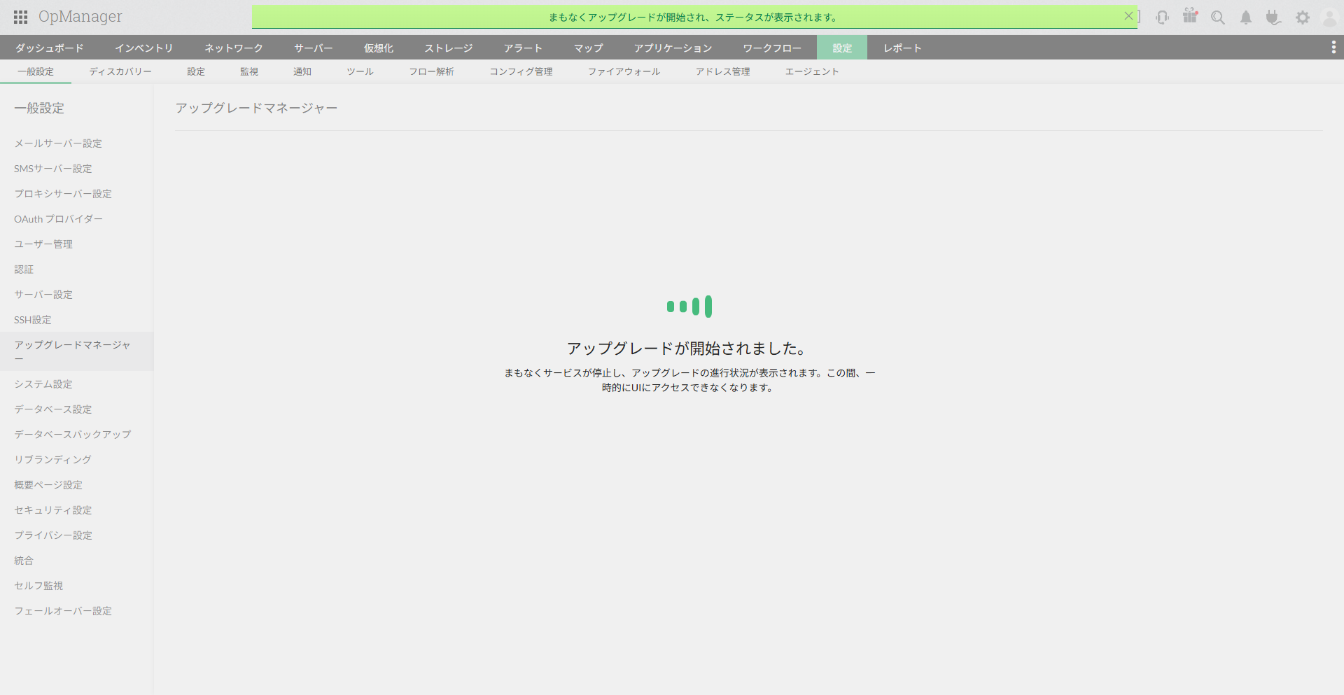Open the フロー解析 sub-tab
Image resolution: width=1344 pixels, height=695 pixels.
click(x=432, y=71)
